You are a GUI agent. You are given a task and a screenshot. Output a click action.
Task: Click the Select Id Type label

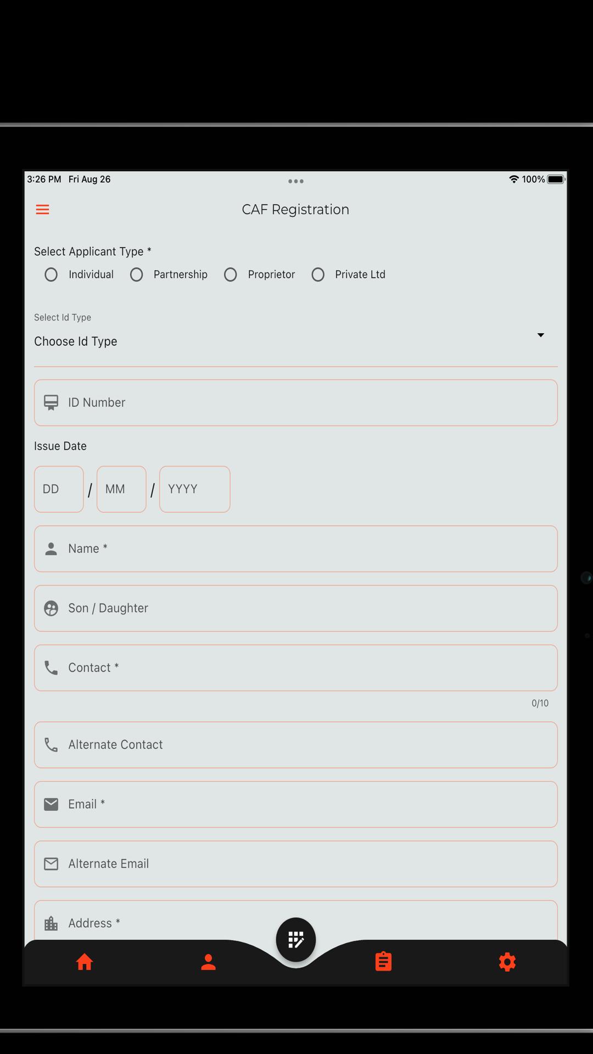[63, 317]
